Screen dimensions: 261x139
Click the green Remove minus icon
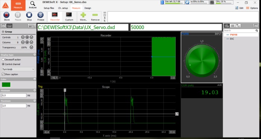click(95, 15)
